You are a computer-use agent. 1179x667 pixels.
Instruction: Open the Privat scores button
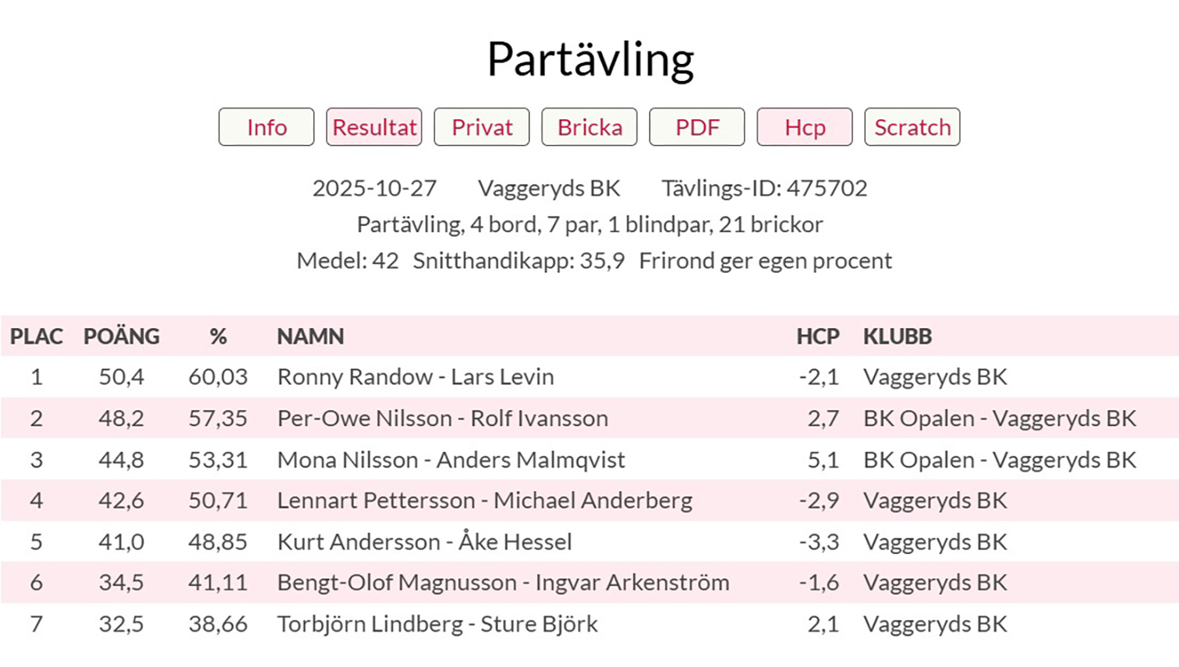tap(482, 127)
